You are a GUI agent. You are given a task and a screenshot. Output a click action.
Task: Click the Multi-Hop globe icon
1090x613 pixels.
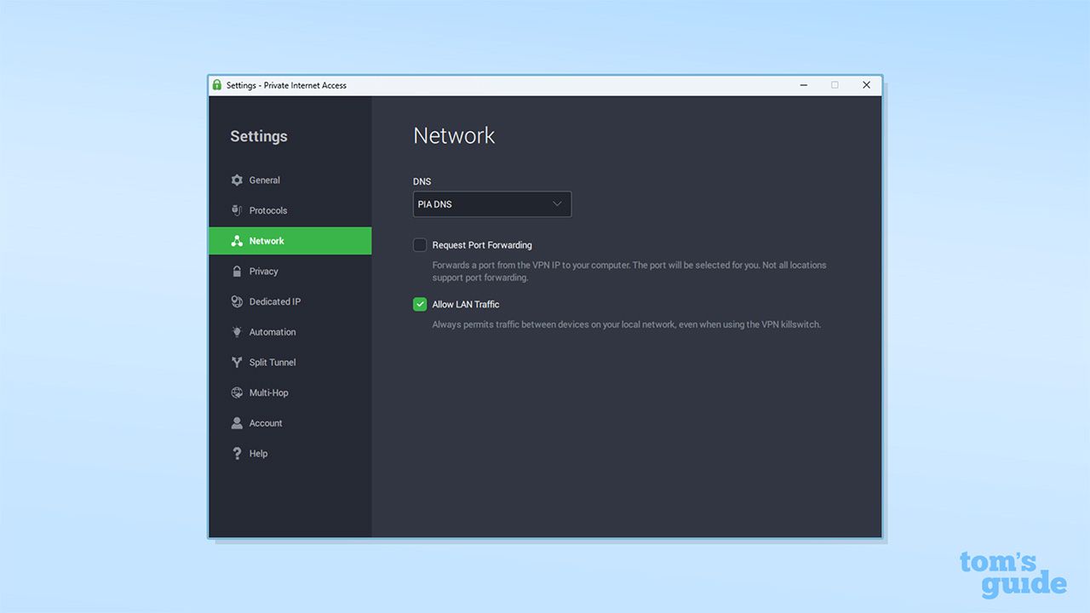coord(237,392)
